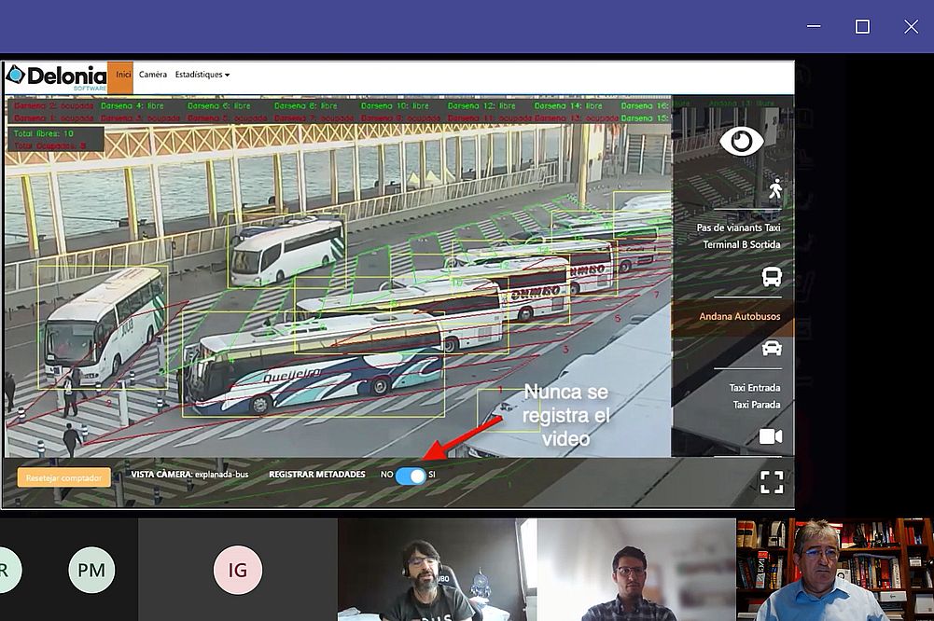Screen dimensions: 934x621
Task: Select the PM participant avatar
Action: [91, 570]
